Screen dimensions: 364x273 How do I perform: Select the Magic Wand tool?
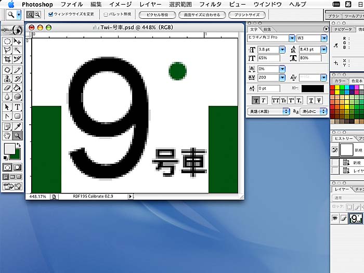[x=17, y=50]
